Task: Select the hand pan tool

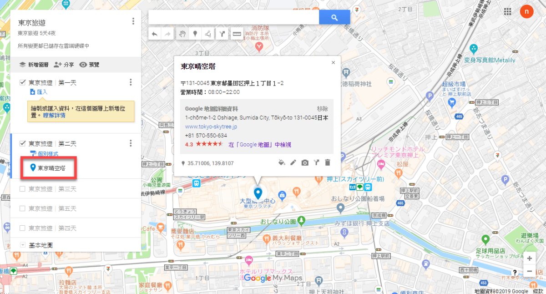Action: pos(182,34)
